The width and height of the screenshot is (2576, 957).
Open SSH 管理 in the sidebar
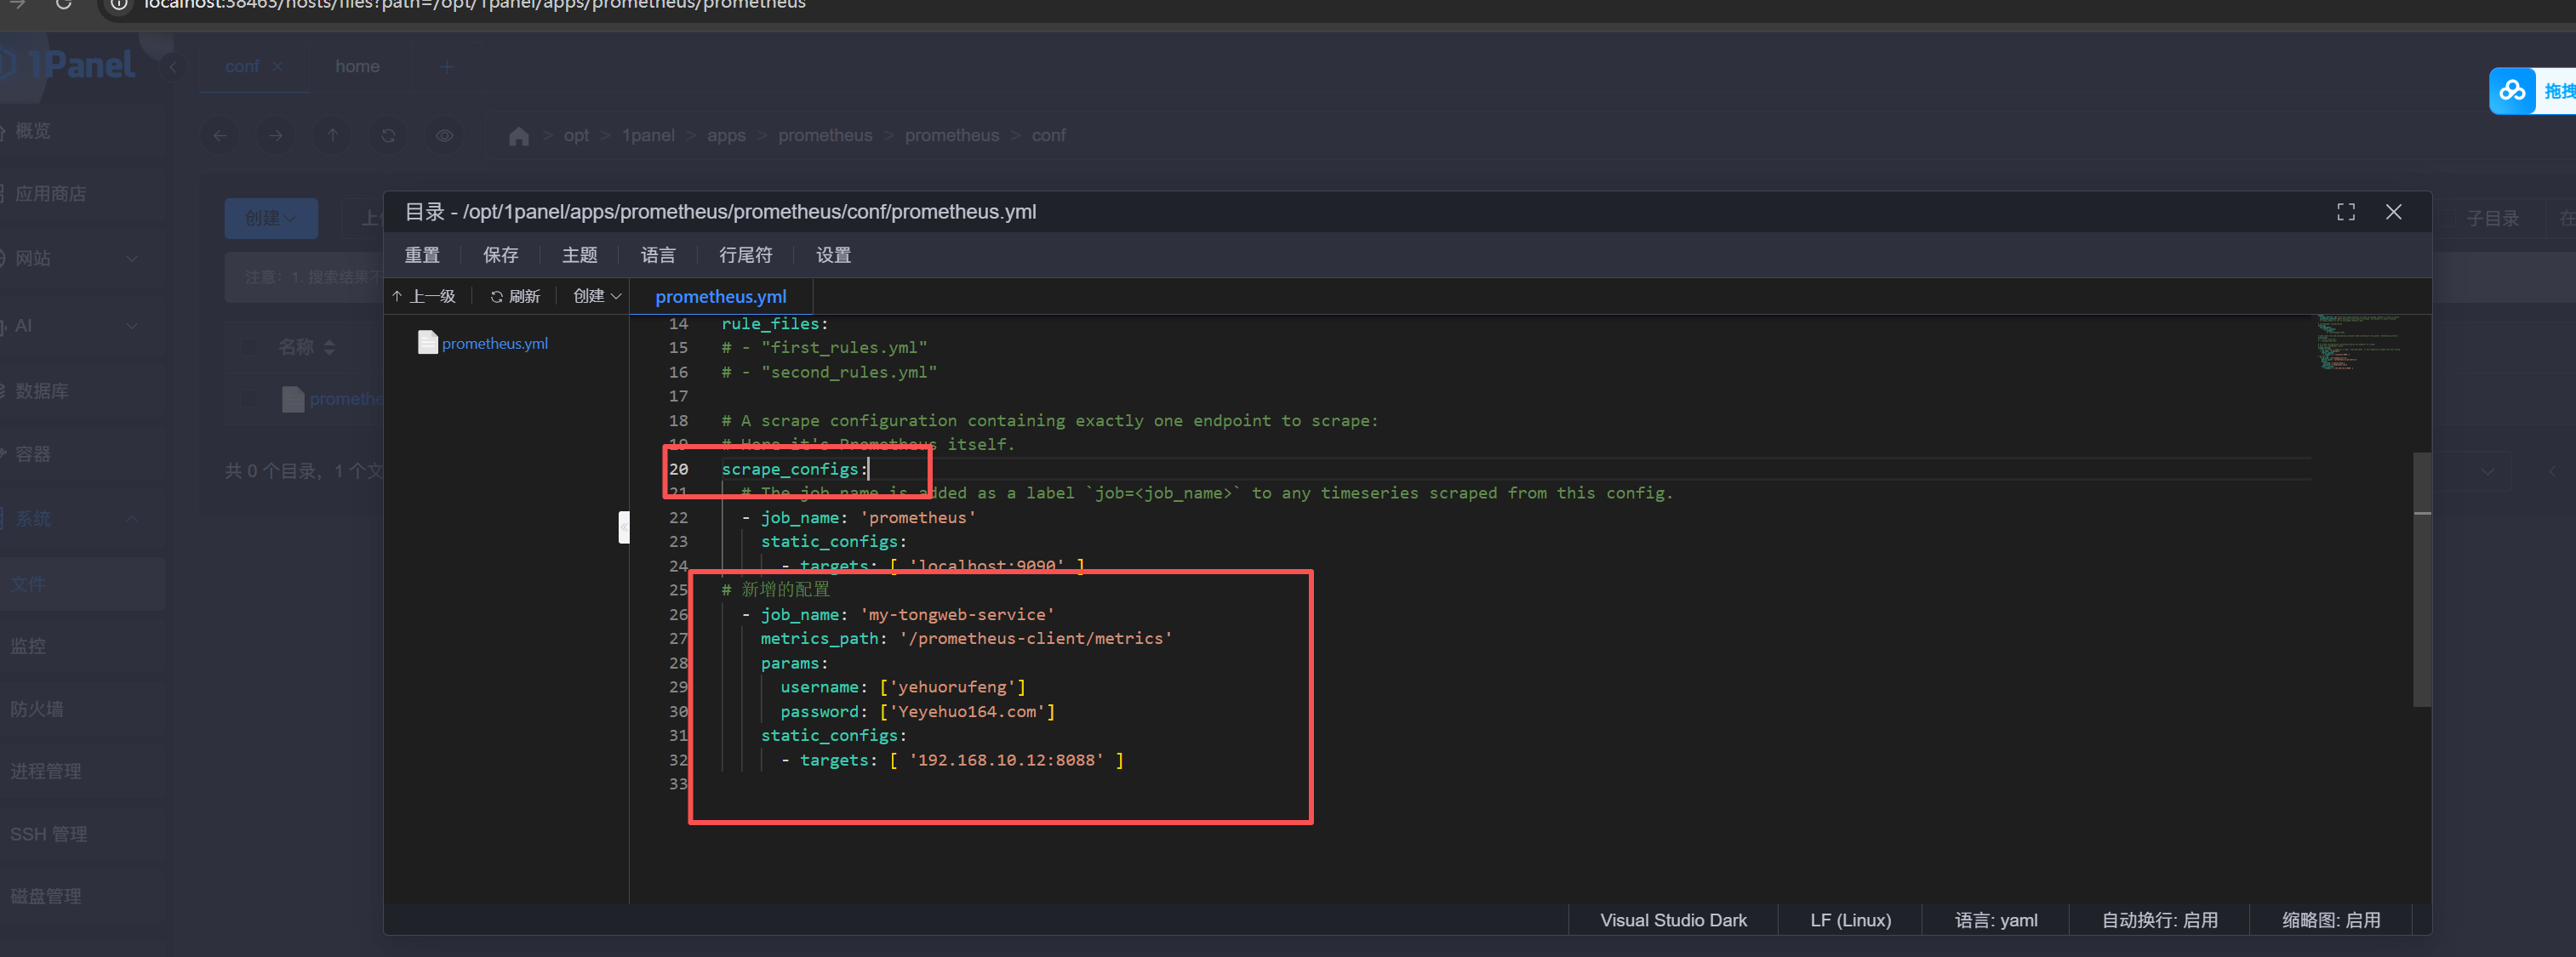pyautogui.click(x=48, y=834)
